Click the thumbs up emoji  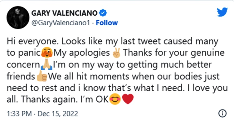pos(42,76)
